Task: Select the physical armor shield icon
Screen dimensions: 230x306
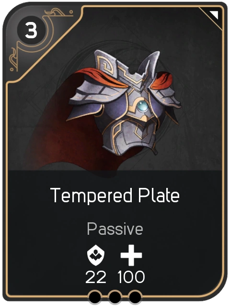Action: [x=96, y=255]
